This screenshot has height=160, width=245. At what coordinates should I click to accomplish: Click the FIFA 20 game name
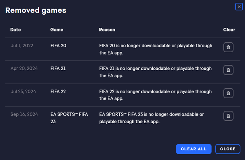tap(58, 46)
